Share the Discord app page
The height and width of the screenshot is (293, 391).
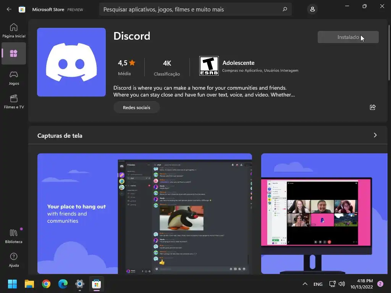[373, 107]
